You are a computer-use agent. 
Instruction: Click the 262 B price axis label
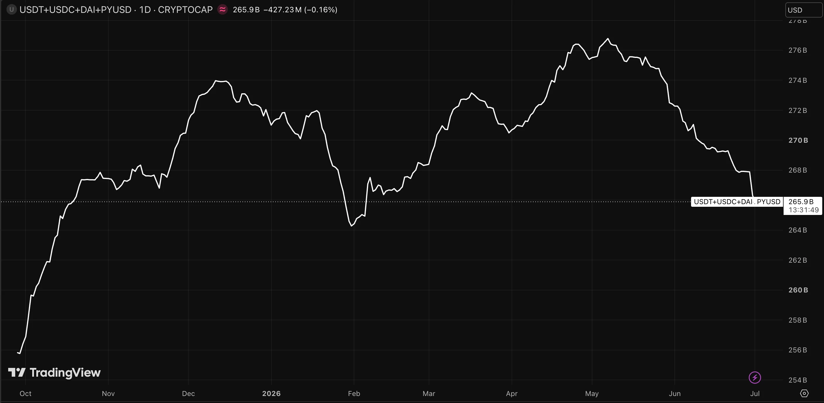[798, 260]
